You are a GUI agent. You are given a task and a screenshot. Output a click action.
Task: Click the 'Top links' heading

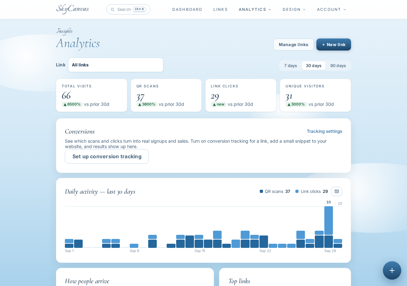239,281
